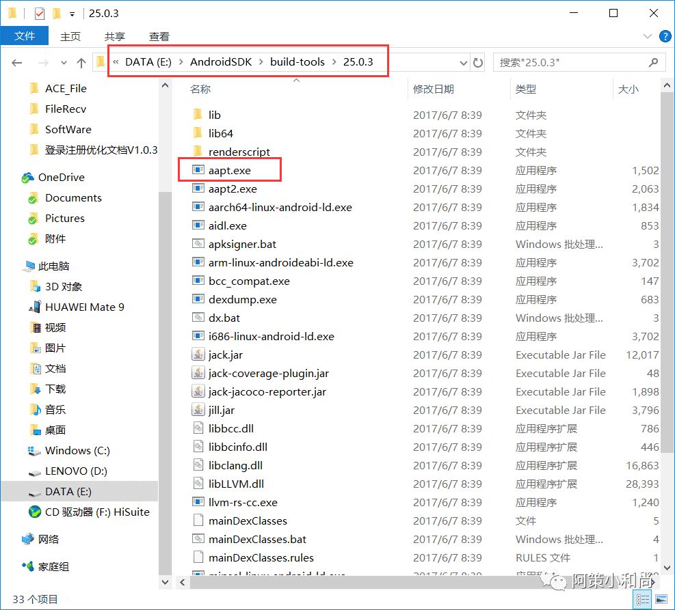675x610 pixels.
Task: Click the Windows (C:) drive icon
Action: [x=34, y=451]
